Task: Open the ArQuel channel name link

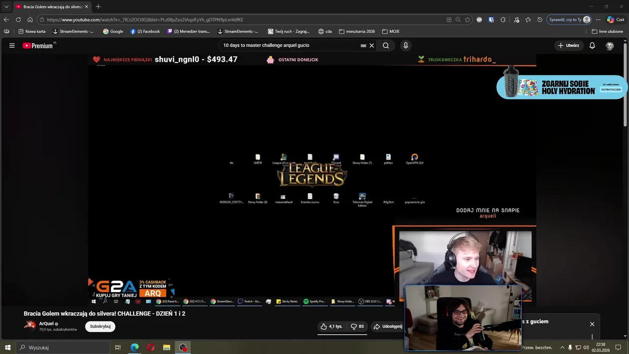Action: pos(46,324)
